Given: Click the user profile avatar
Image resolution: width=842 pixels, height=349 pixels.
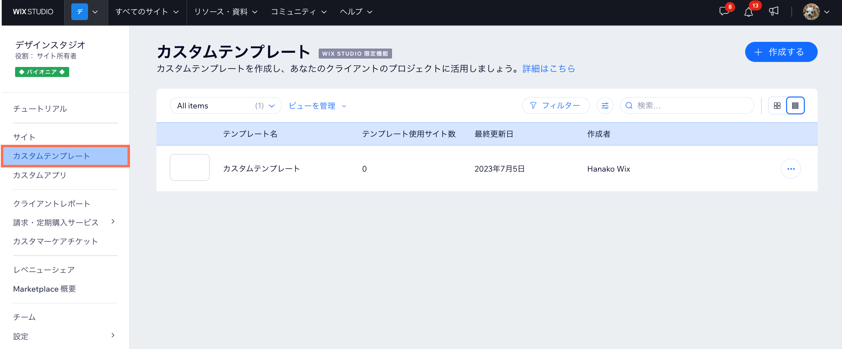Looking at the screenshot, I should [x=811, y=12].
